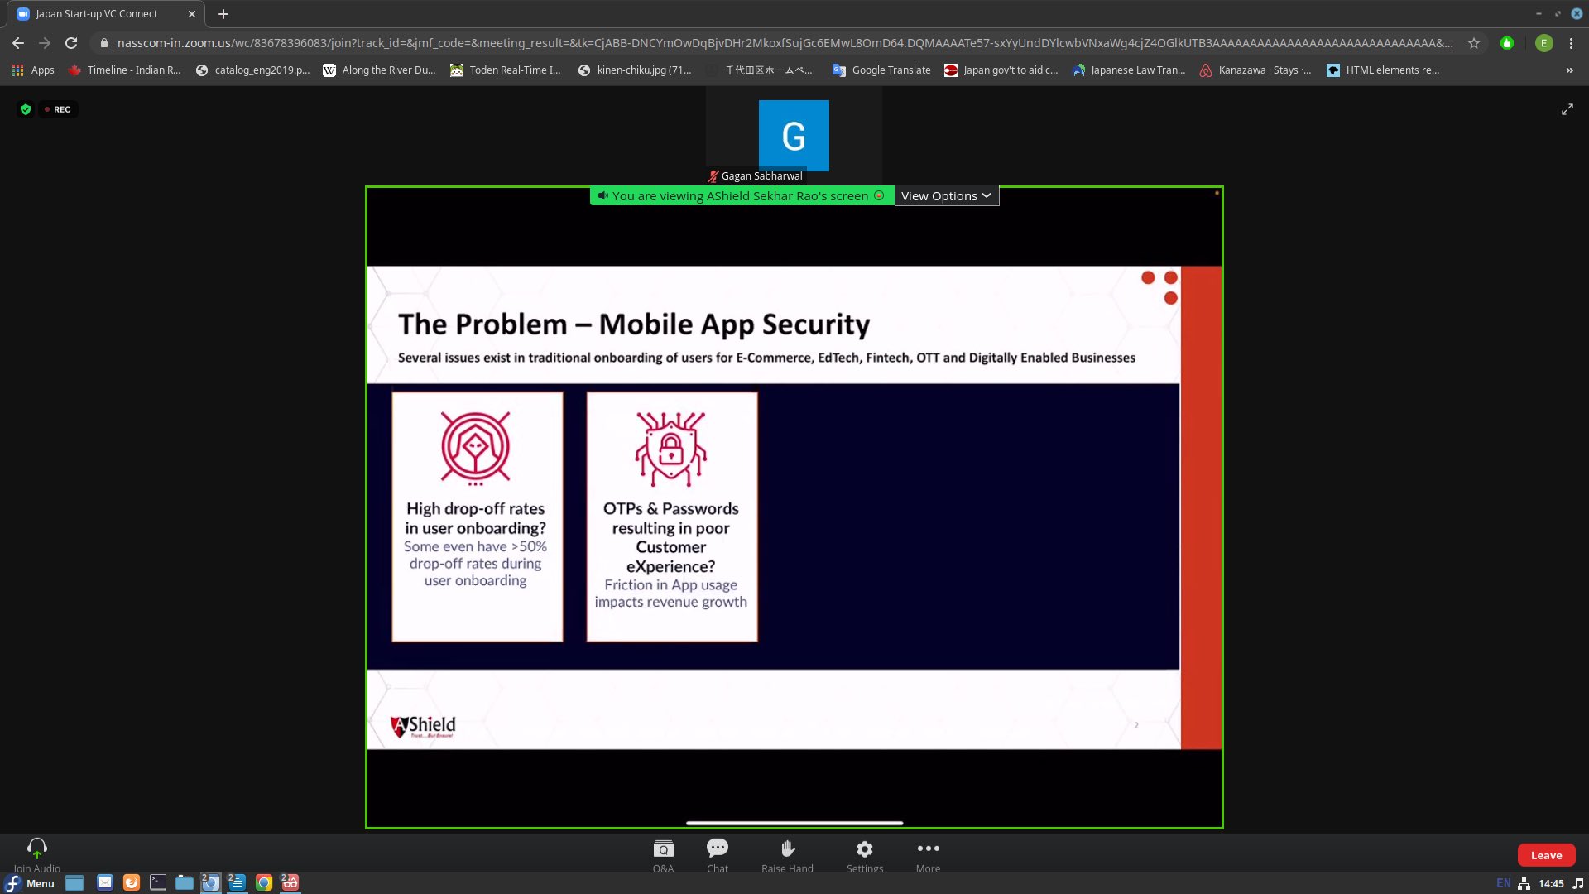The width and height of the screenshot is (1589, 894).
Task: Click the Raise Hand icon
Action: point(787,850)
